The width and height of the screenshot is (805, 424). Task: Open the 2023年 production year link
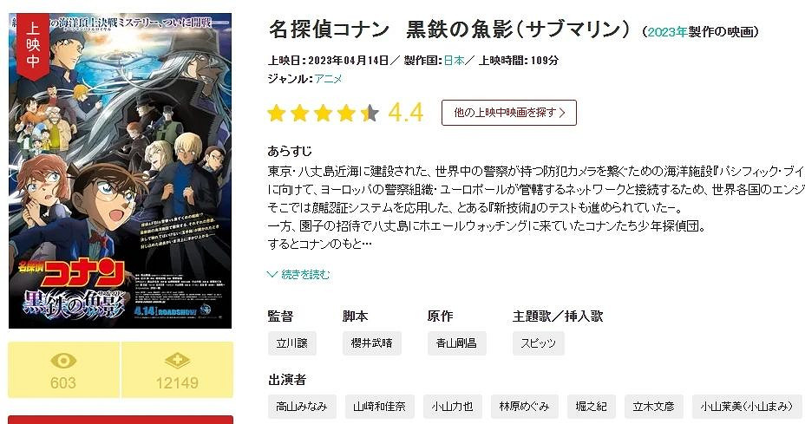tap(667, 32)
